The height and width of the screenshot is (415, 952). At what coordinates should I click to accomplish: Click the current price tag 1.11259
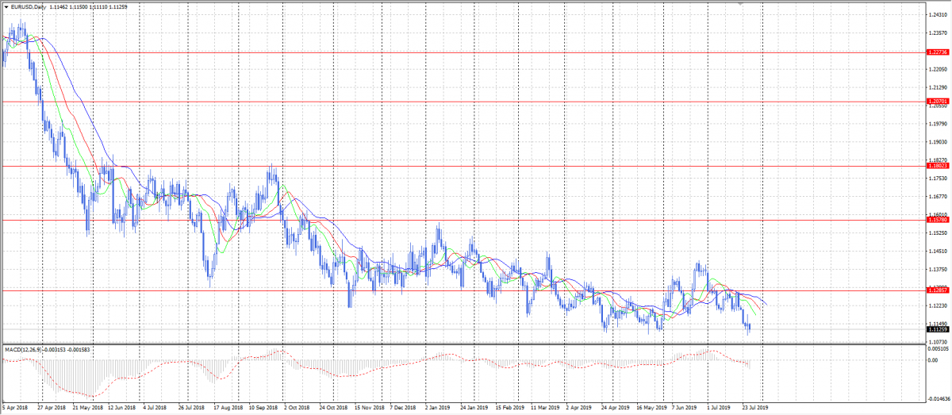[938, 329]
